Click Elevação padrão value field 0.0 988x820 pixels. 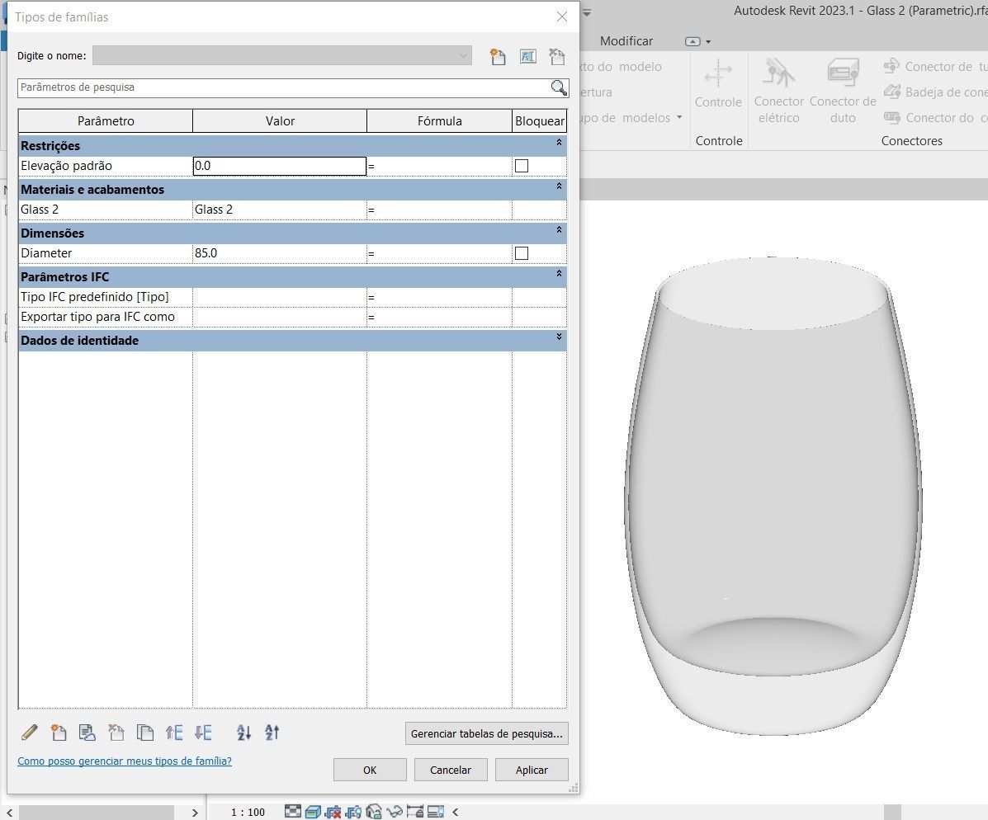point(279,166)
